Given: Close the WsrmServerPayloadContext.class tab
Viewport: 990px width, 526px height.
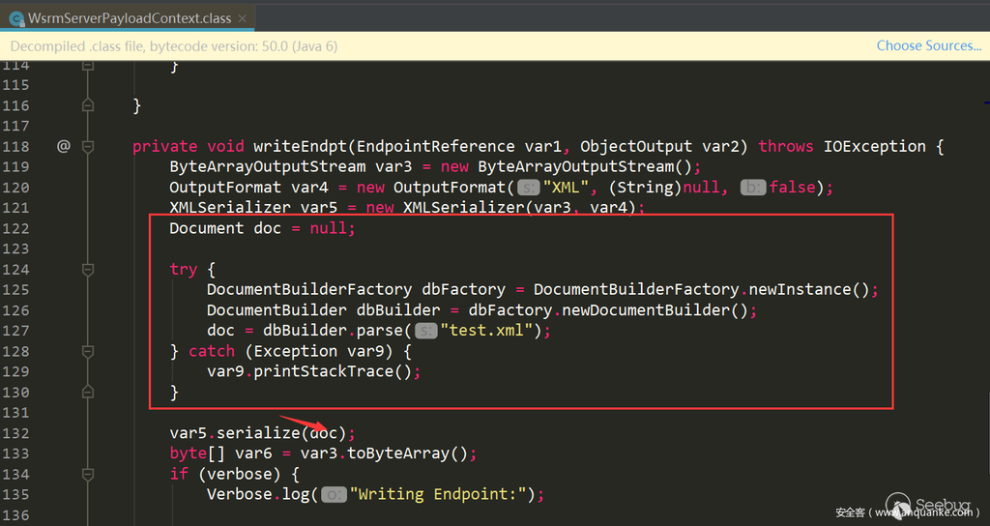Looking at the screenshot, I should [242, 18].
